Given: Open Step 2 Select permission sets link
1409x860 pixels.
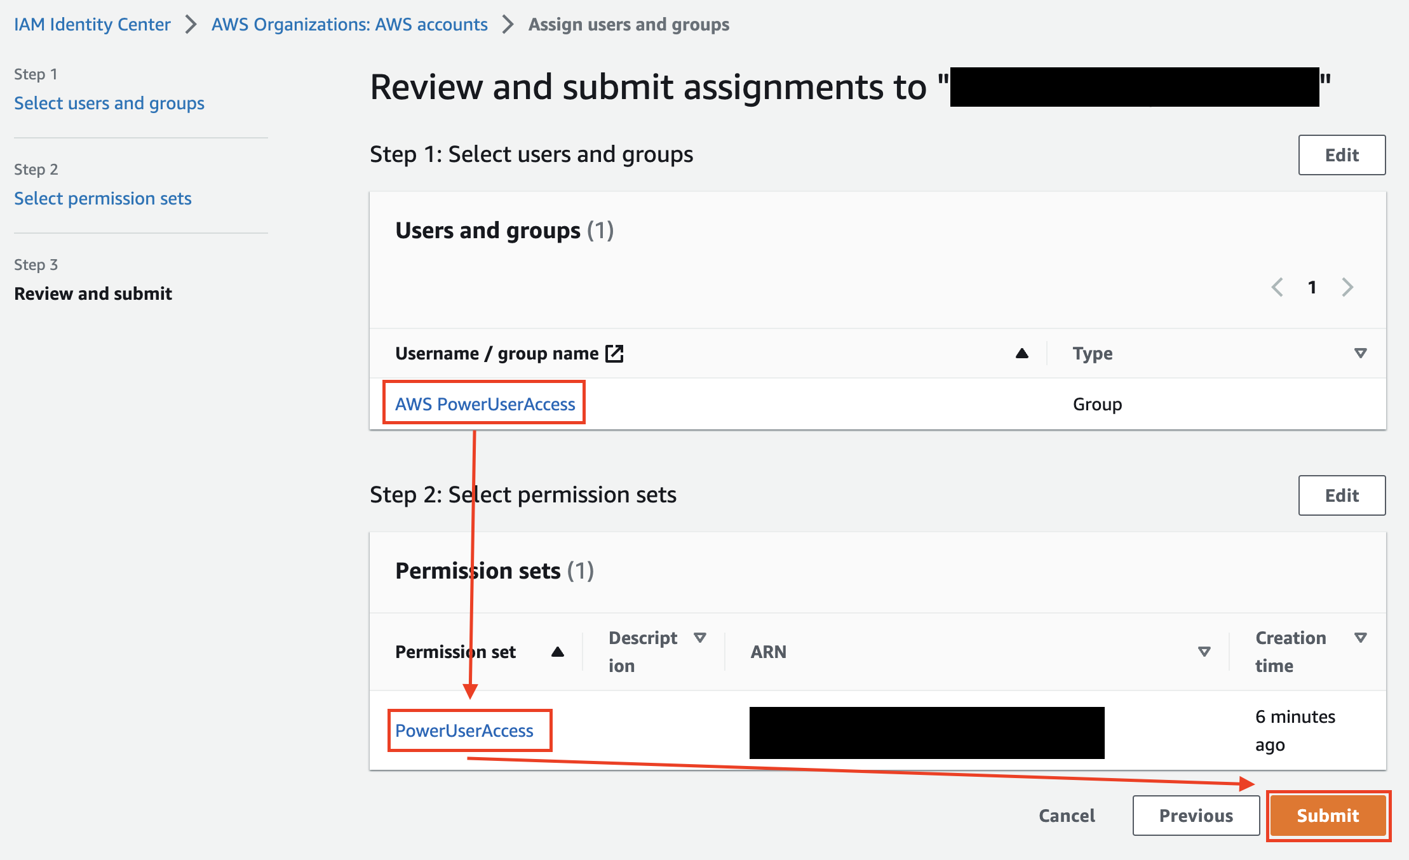Looking at the screenshot, I should [103, 198].
